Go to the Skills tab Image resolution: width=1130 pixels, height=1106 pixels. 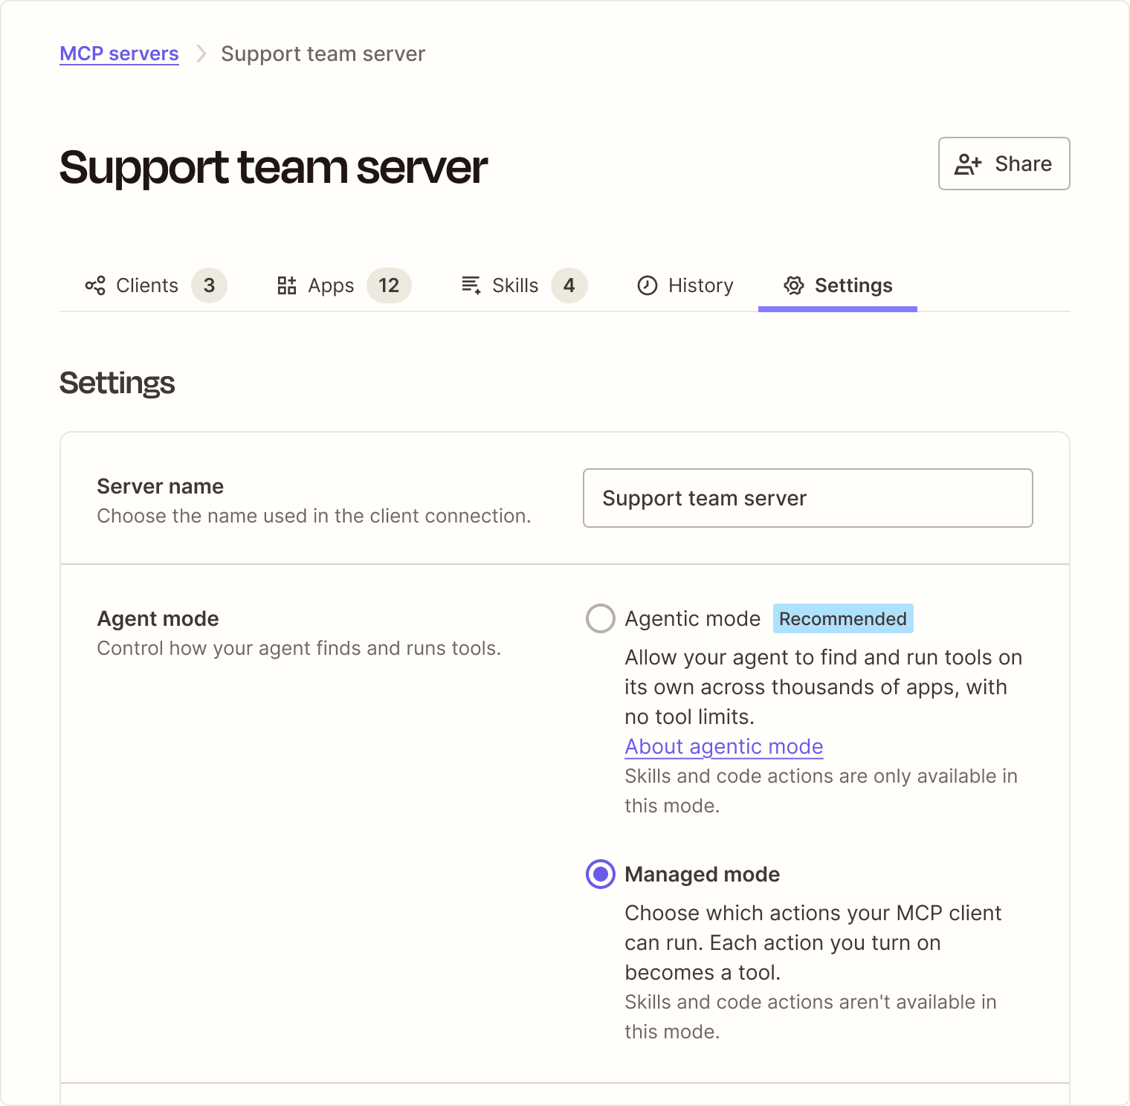pos(523,285)
